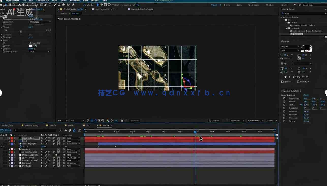Switch to the Render Queue tab

[x=7, y=126]
